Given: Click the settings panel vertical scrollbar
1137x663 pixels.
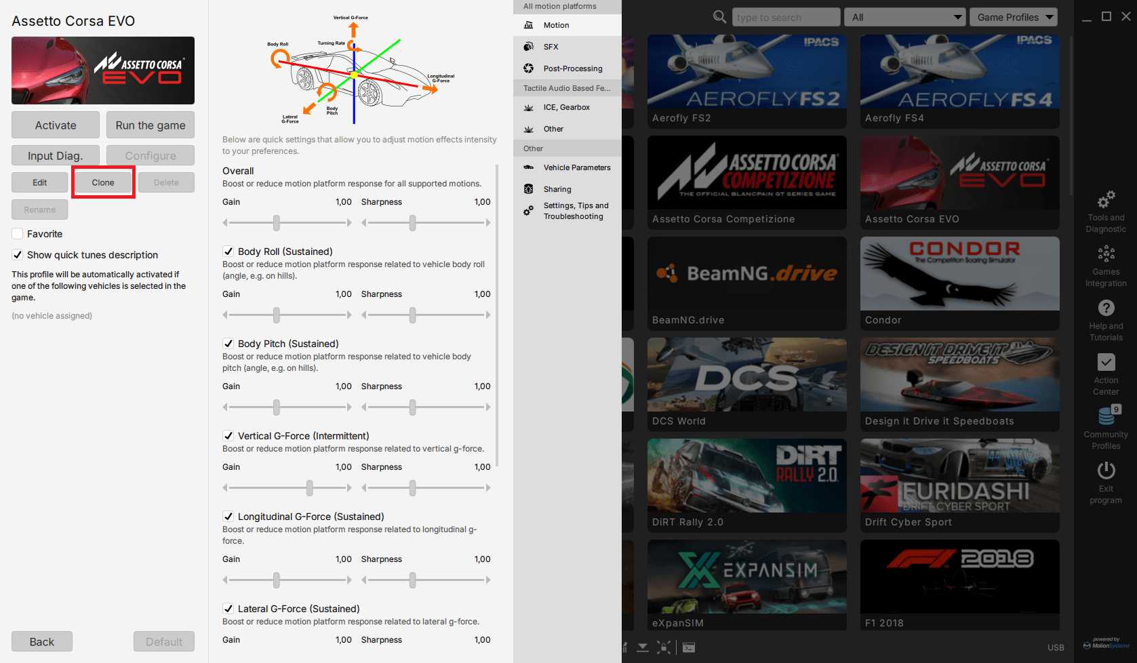Looking at the screenshot, I should pos(497,315).
